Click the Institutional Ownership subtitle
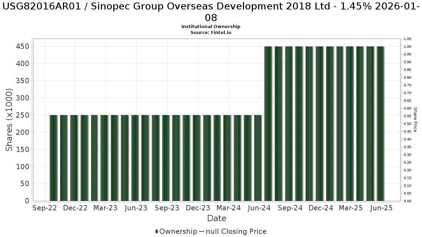The width and height of the screenshot is (422, 237). pyautogui.click(x=211, y=27)
